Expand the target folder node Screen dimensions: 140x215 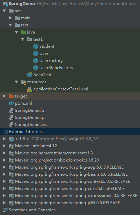pyautogui.click(x=4, y=96)
